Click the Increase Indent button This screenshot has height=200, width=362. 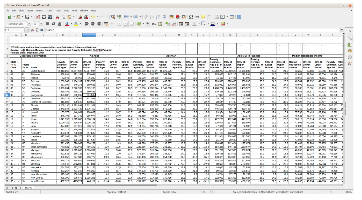click(181, 24)
